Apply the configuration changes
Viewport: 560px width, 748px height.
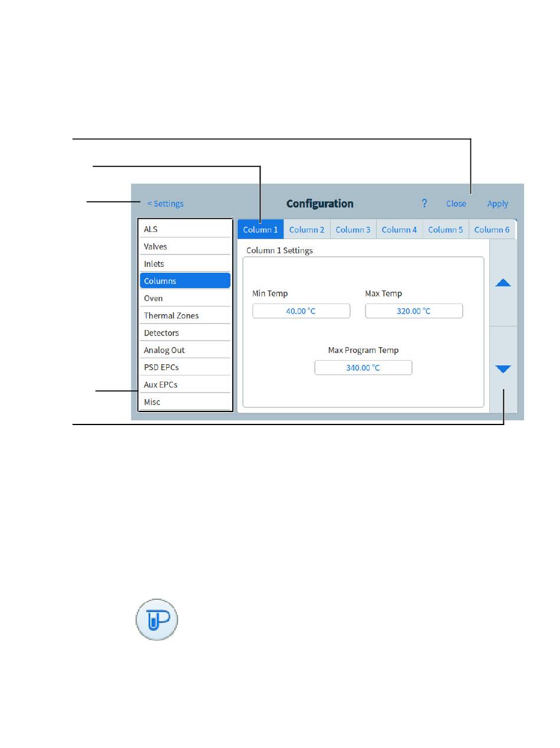pyautogui.click(x=498, y=204)
